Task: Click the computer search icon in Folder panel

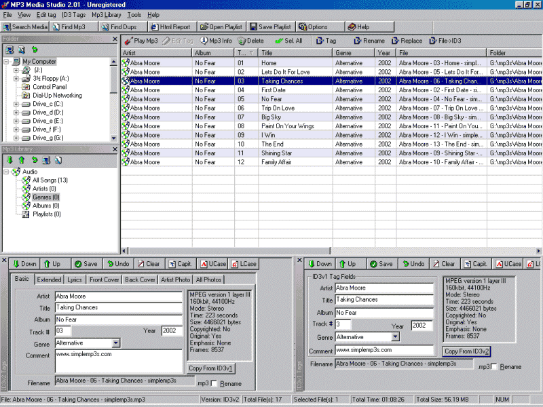Action: (x=10, y=50)
